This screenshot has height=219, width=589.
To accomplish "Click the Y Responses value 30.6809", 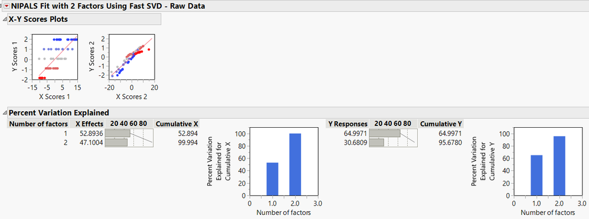I will [x=355, y=142].
